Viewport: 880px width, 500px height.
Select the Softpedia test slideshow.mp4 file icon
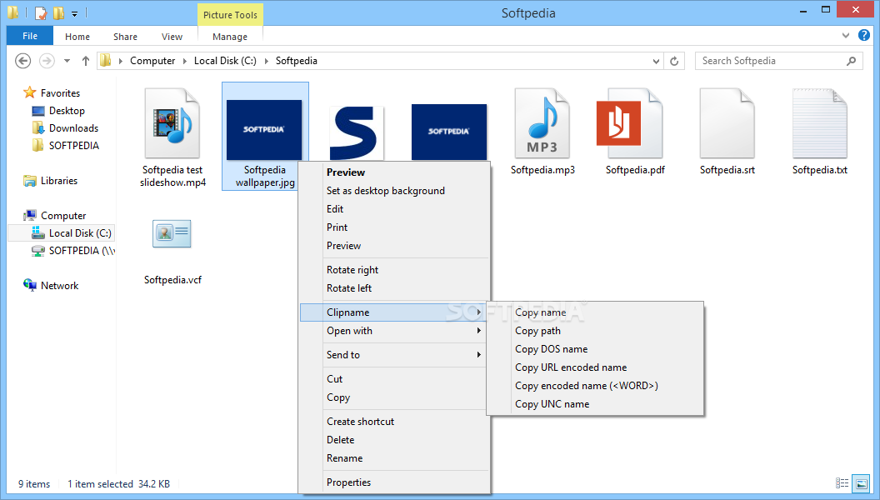[x=172, y=123]
